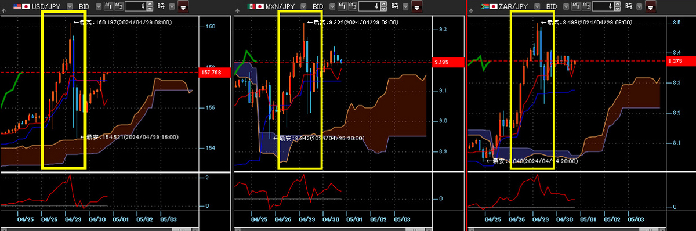Expand the ZAR/JPY currency pair dropdown
This screenshot has height=231, width=696.
537,7
